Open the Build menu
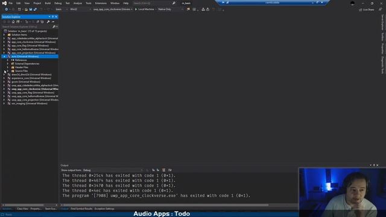This screenshot has height=217, width=386. pyautogui.click(x=48, y=3)
